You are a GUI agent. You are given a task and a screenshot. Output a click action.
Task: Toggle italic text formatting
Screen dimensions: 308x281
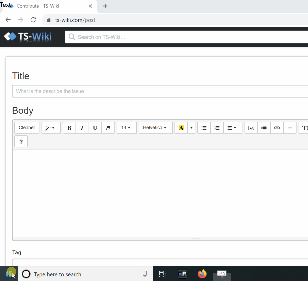click(82, 128)
